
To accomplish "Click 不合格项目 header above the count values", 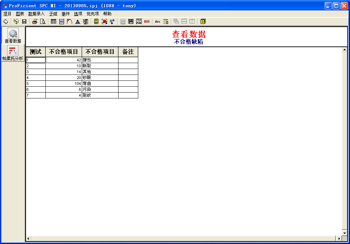I will tap(64, 52).
